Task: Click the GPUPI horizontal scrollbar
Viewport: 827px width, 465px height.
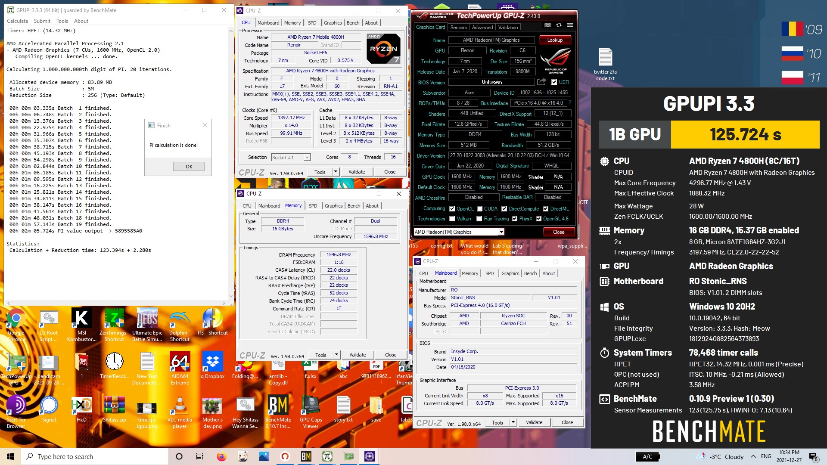Action: pos(116,303)
